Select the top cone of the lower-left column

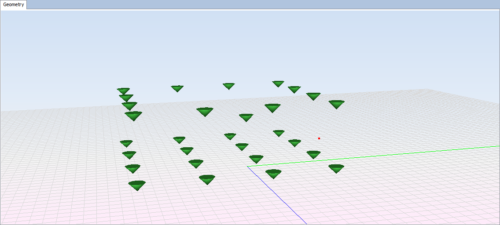tap(126, 143)
